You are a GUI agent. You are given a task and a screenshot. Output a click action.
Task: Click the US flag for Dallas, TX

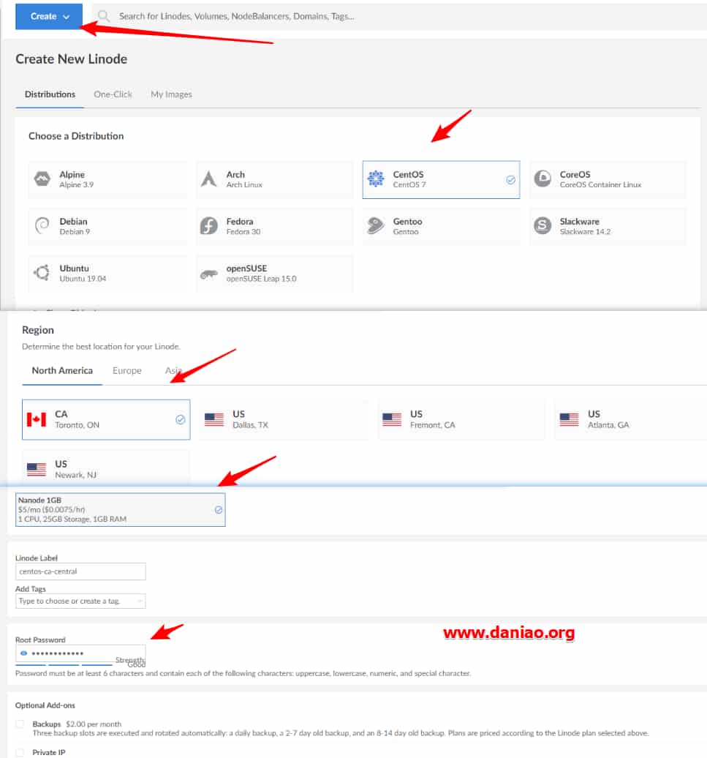pos(214,419)
